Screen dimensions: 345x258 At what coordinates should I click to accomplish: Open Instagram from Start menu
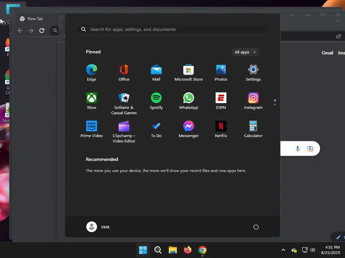coord(253,101)
